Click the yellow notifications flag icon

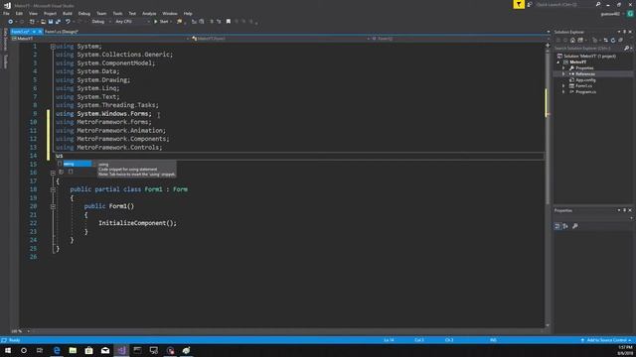[x=519, y=4]
